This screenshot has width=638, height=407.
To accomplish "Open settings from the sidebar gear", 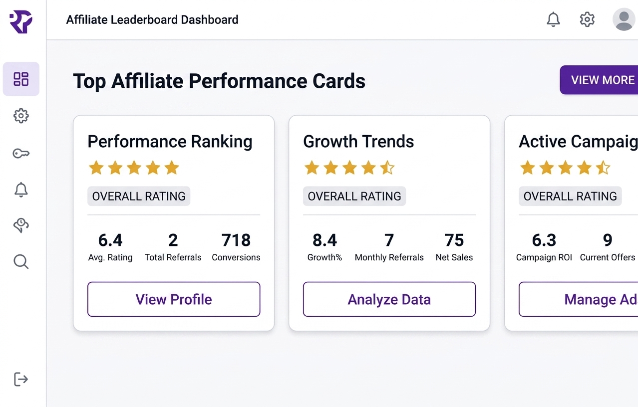I will click(21, 116).
